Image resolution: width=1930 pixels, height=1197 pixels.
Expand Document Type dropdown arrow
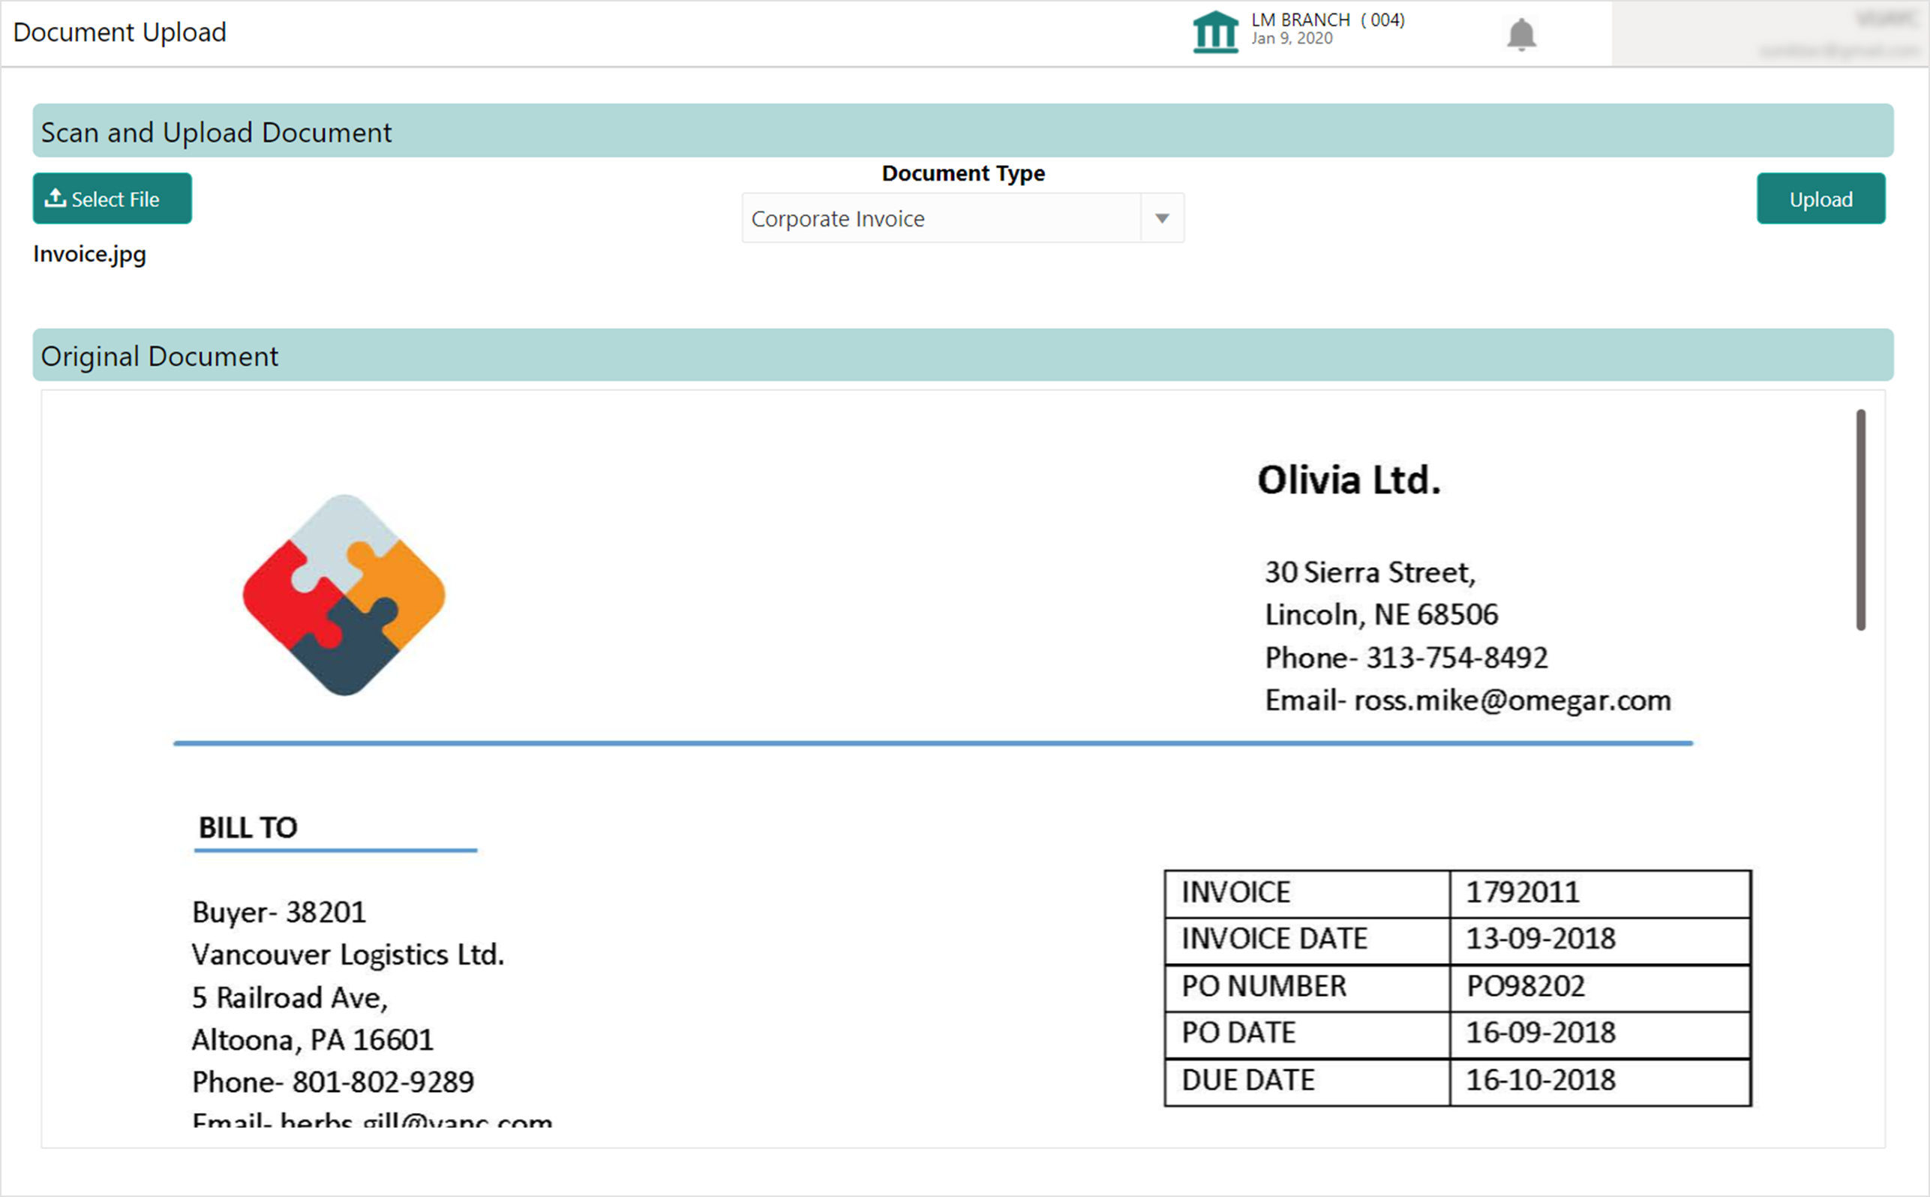pos(1161,218)
